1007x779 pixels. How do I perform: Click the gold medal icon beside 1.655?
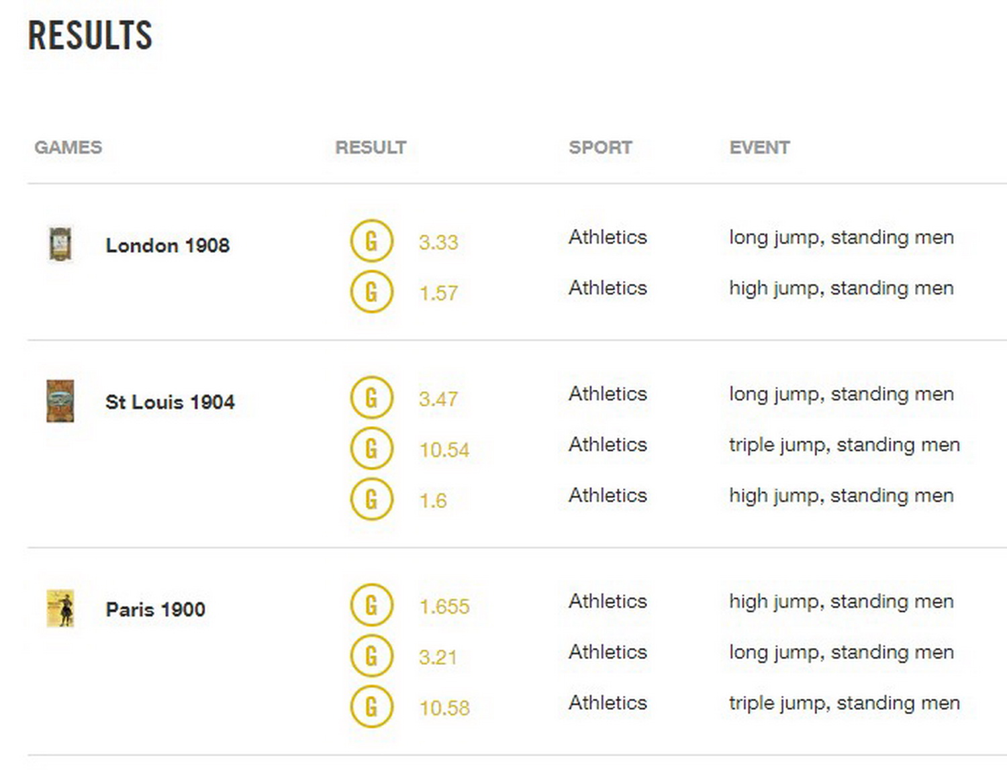click(x=371, y=605)
